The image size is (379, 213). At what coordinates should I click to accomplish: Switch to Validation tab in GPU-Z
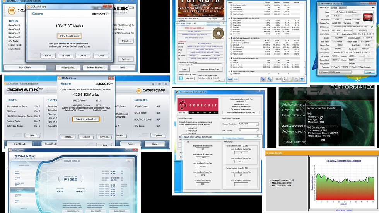(x=343, y=8)
